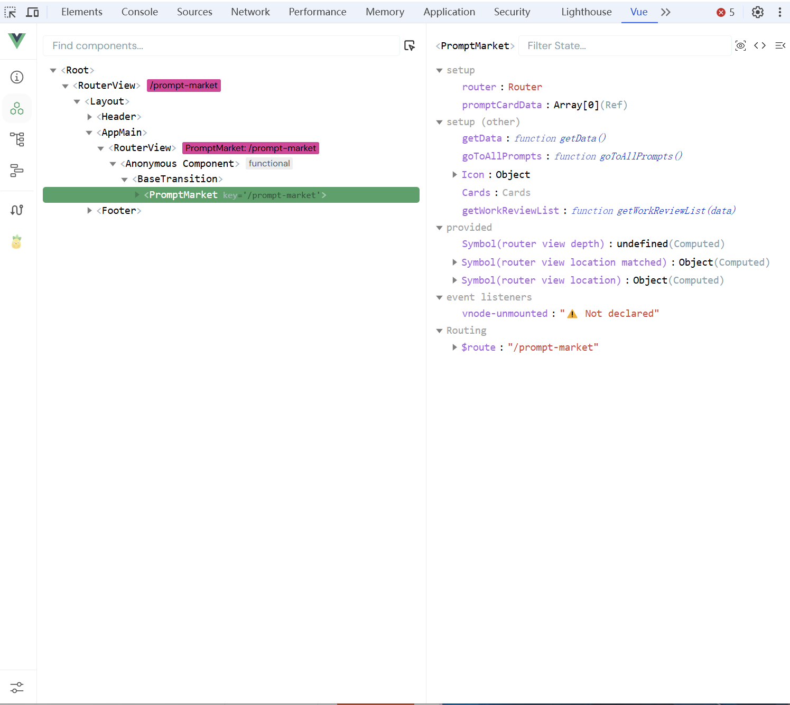Click the red error count badge
Screen dimensions: 790x705
click(x=726, y=12)
